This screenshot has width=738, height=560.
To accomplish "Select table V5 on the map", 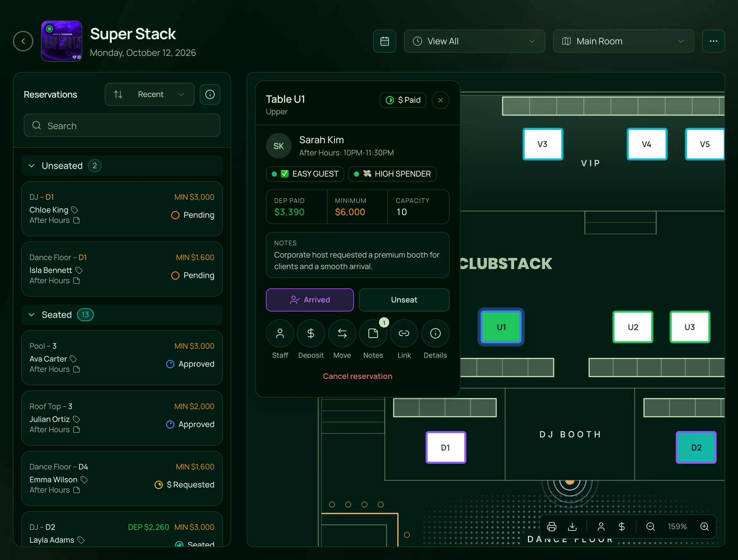I will click(x=705, y=144).
